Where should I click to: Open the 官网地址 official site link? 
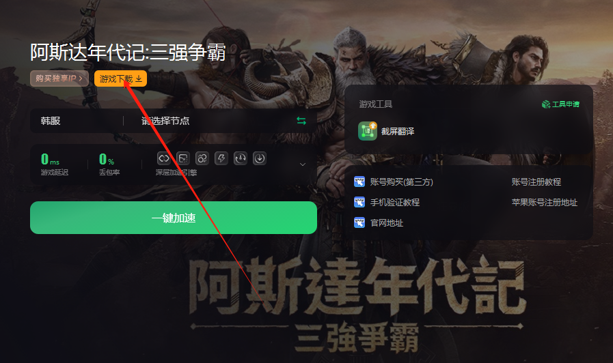(x=379, y=223)
